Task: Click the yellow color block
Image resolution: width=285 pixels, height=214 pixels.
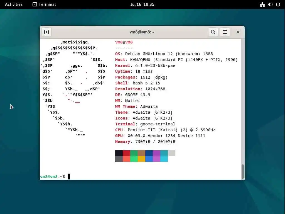Action: point(141,159)
